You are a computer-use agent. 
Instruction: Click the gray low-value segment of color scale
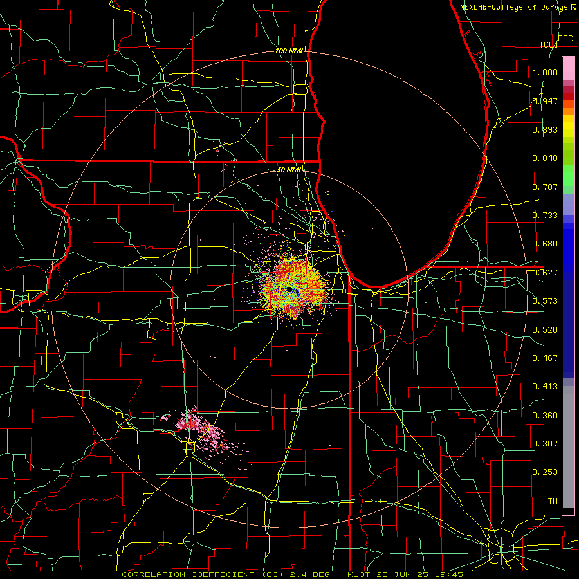[x=568, y=447]
